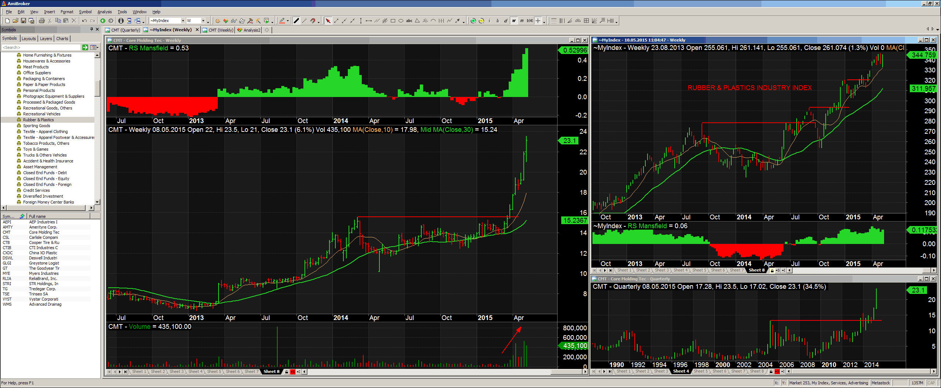Click the zoom in magnifier icon

coord(473,21)
